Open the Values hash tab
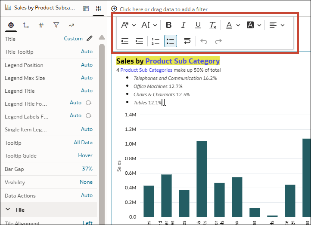This screenshot has height=225, width=311. pos(41,25)
